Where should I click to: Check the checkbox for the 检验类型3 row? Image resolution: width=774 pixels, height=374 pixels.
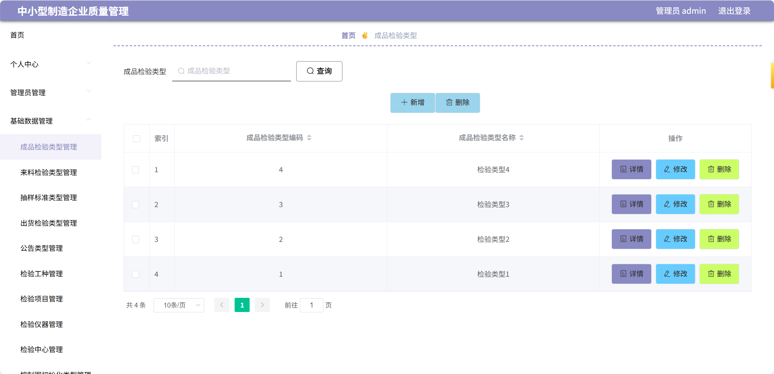coord(136,205)
